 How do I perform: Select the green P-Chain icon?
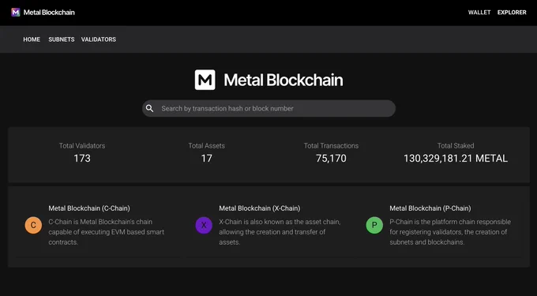[x=374, y=225]
